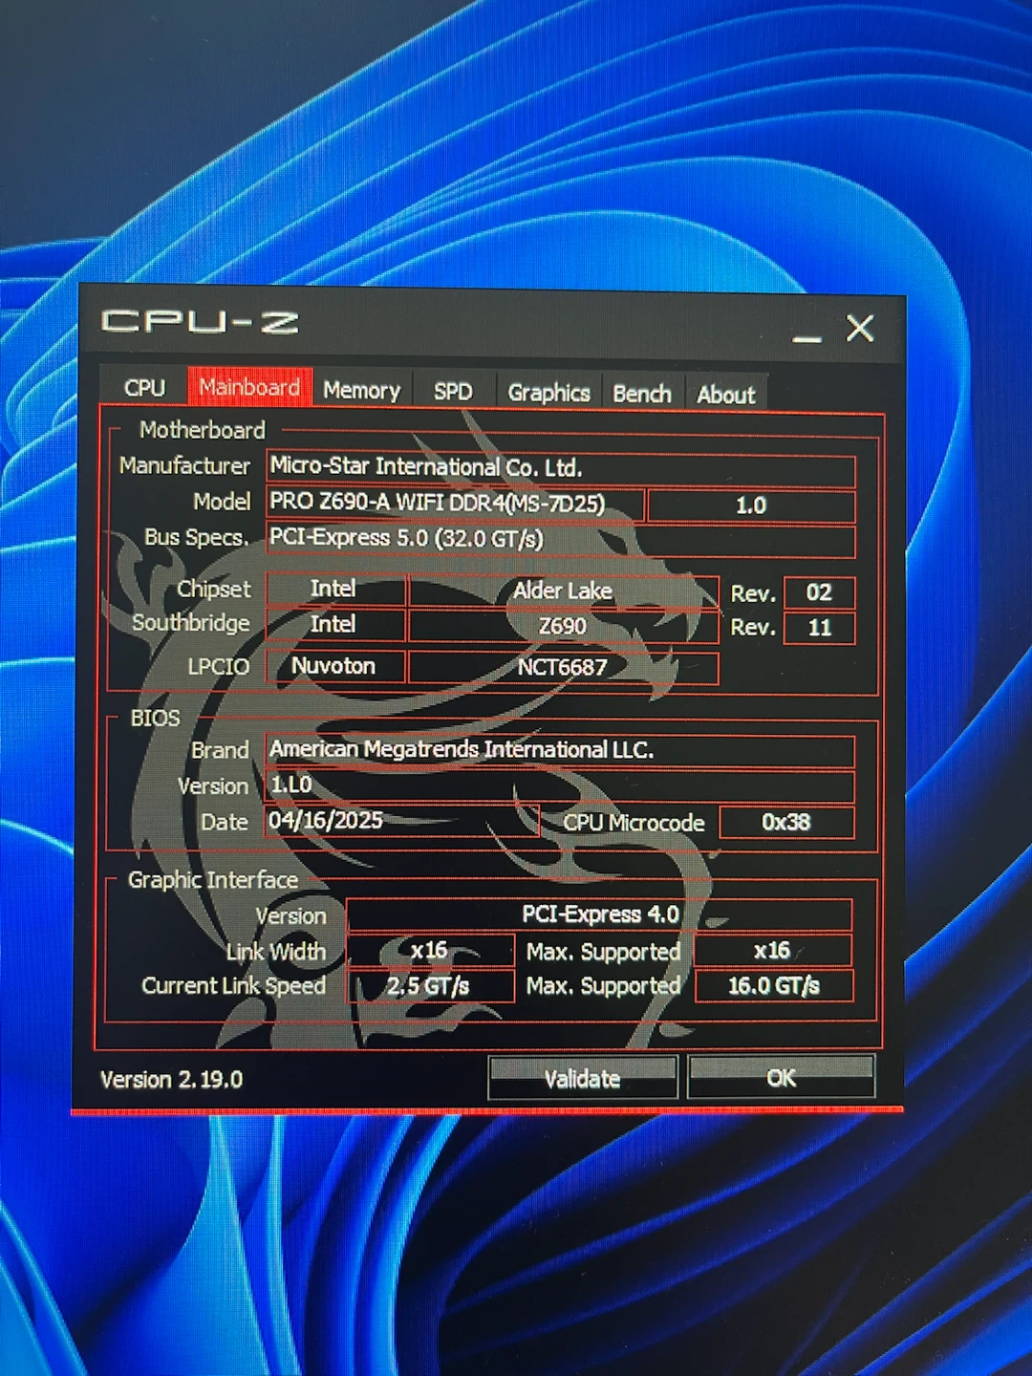This screenshot has width=1032, height=1376.
Task: Click the BIOS Version 1.L0 field
Action: [560, 785]
